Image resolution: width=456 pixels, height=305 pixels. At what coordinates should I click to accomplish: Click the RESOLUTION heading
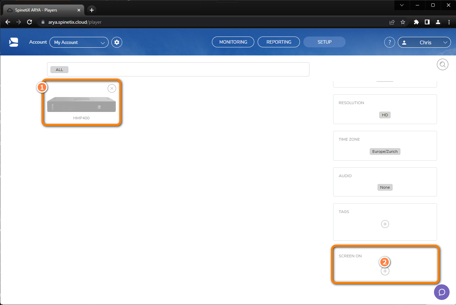point(351,103)
